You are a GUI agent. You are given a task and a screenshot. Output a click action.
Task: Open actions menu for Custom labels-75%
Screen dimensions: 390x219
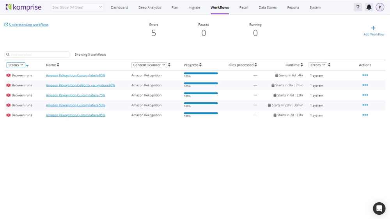[365, 95]
